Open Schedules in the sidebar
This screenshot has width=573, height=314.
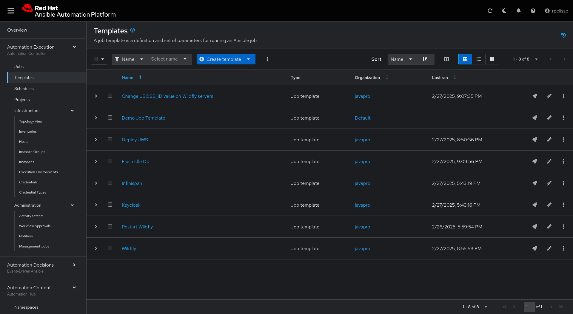[x=24, y=89]
